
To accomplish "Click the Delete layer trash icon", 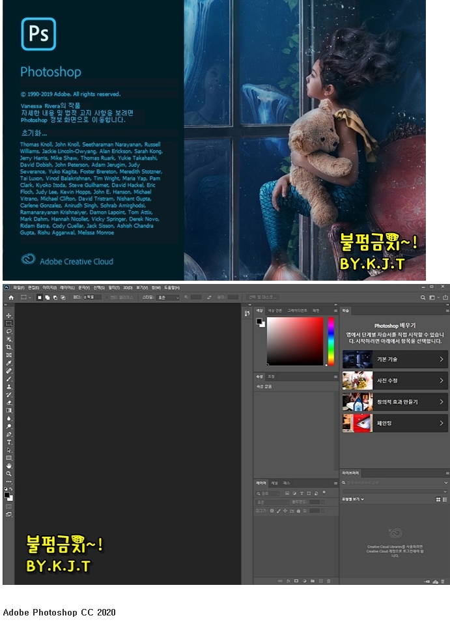I will point(329,581).
